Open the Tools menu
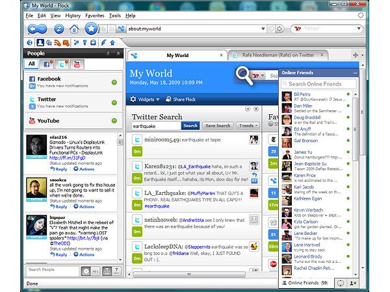This screenshot has height=292, width=390. 114,16
